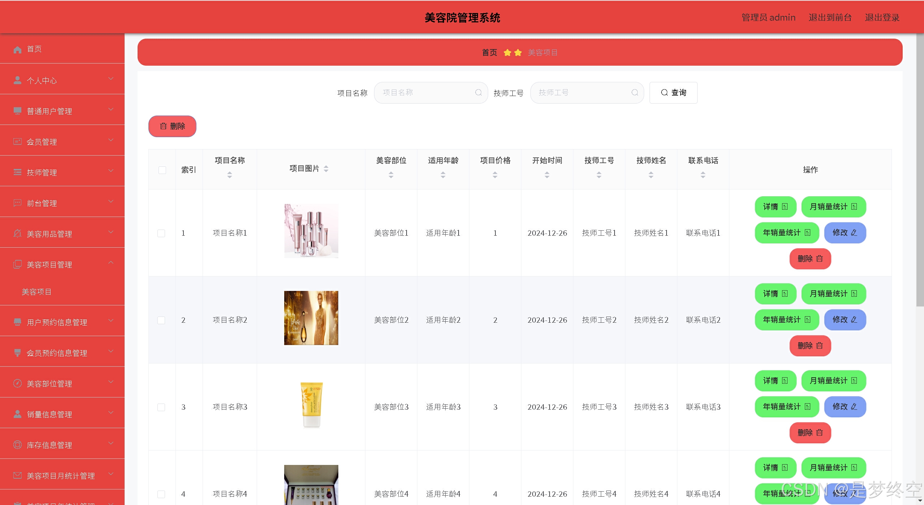Toggle the select-all checkbox in the table header
Image resolution: width=924 pixels, height=505 pixels.
(162, 170)
